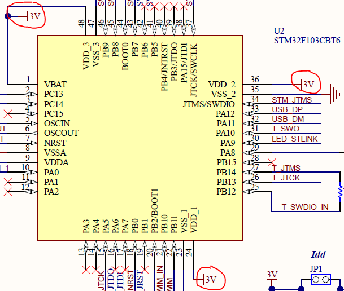Click the no-connect cross on PC15
The image size is (344, 291).
(8, 114)
